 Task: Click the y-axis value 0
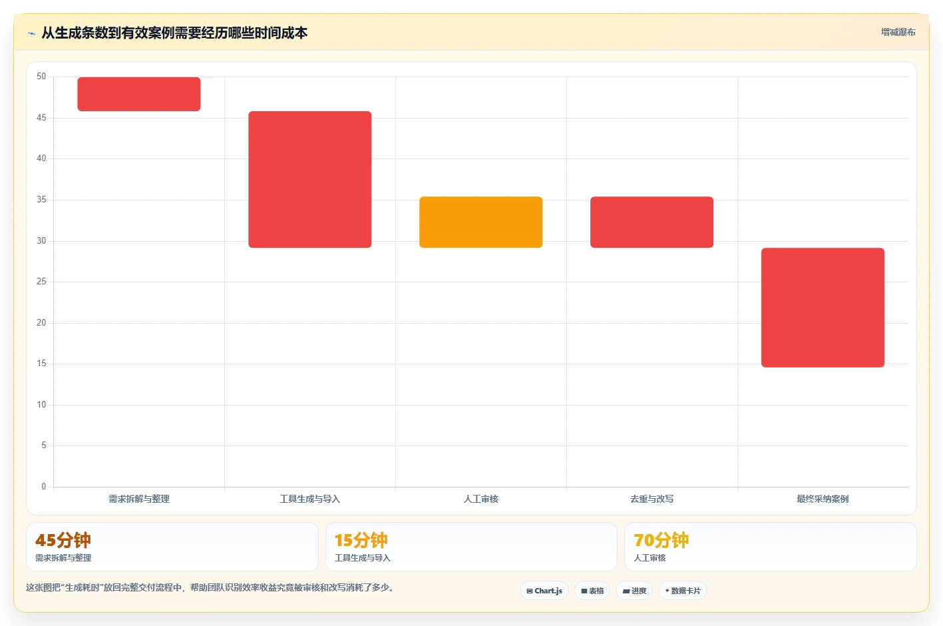[x=44, y=487]
